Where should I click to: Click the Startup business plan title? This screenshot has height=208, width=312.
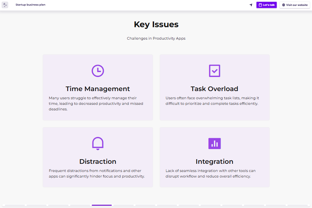pos(30,5)
